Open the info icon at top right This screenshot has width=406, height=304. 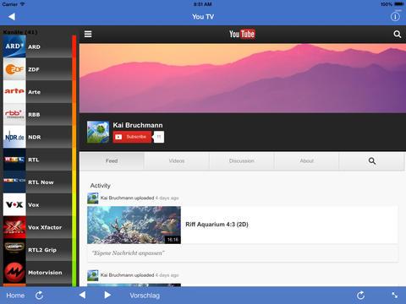coord(395,17)
